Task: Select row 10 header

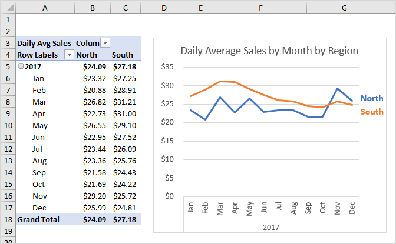Action: 8,125
